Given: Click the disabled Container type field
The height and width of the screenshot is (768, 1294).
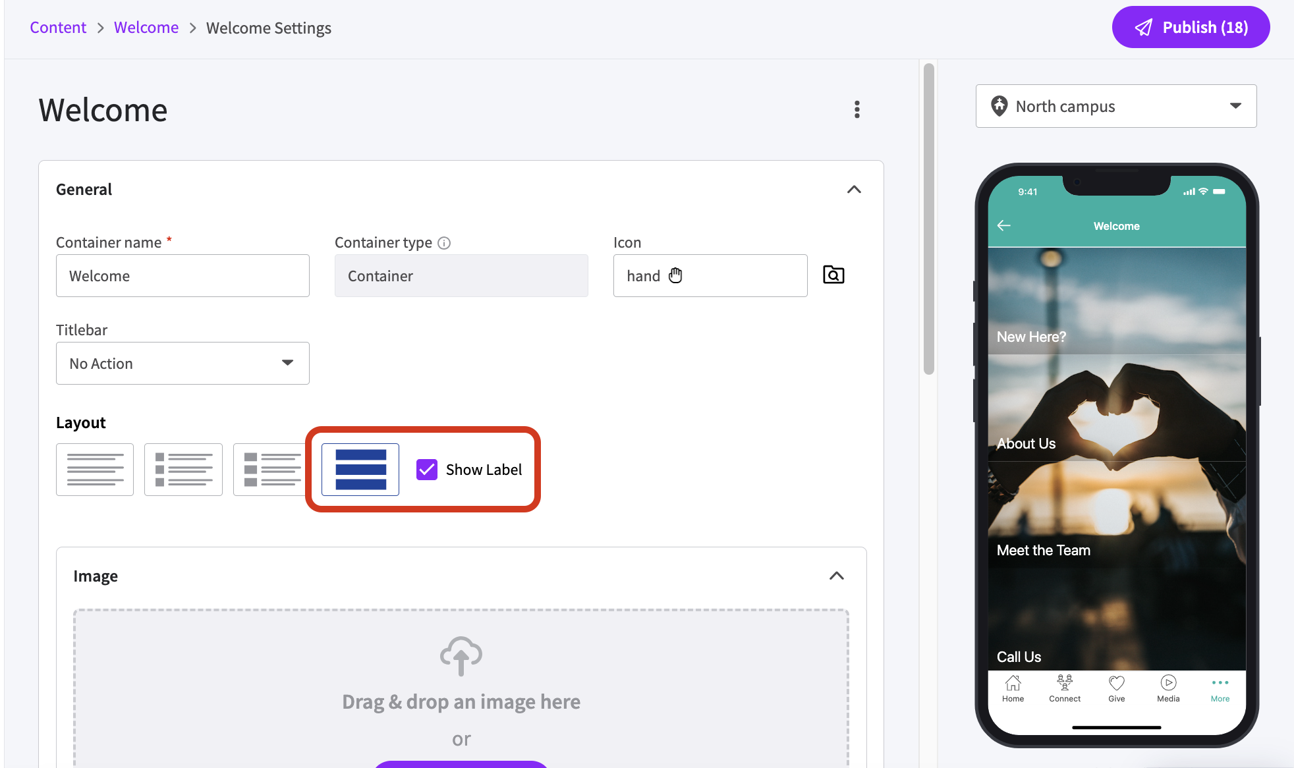Looking at the screenshot, I should 461,276.
